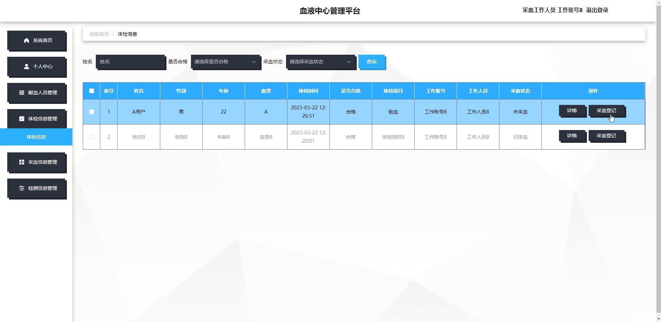661x322 pixels.
Task: Open the 采血状态 dropdown filter
Action: [321, 62]
